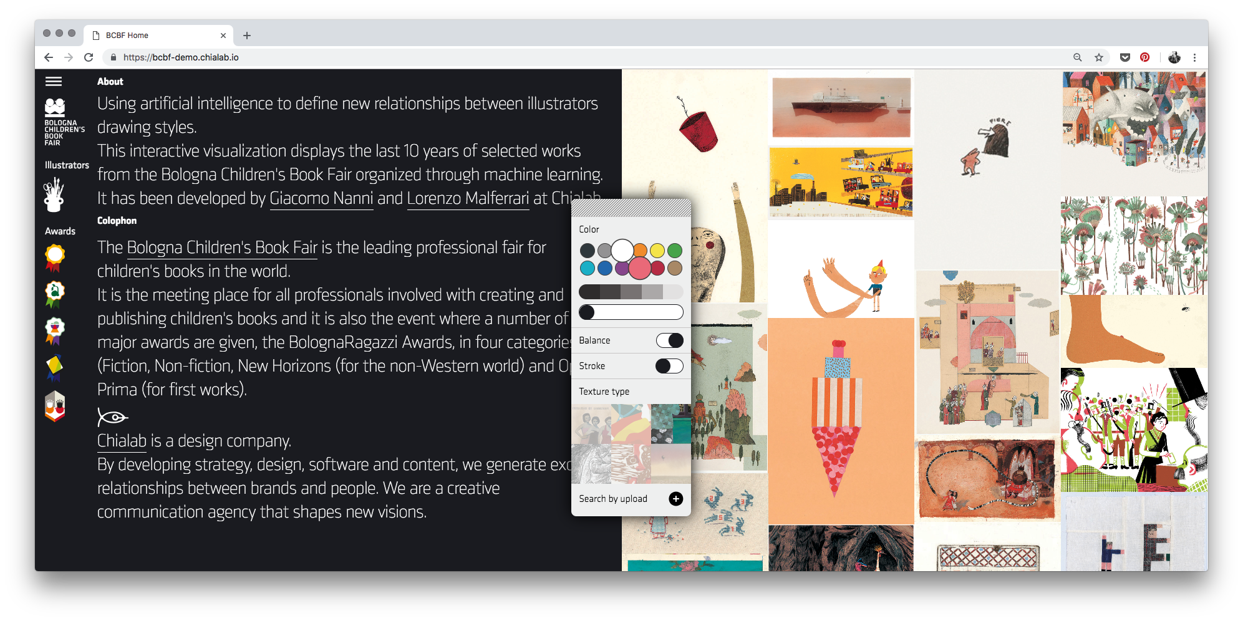Pick the green color swatch
Screen dimensions: 1243x621
point(675,251)
